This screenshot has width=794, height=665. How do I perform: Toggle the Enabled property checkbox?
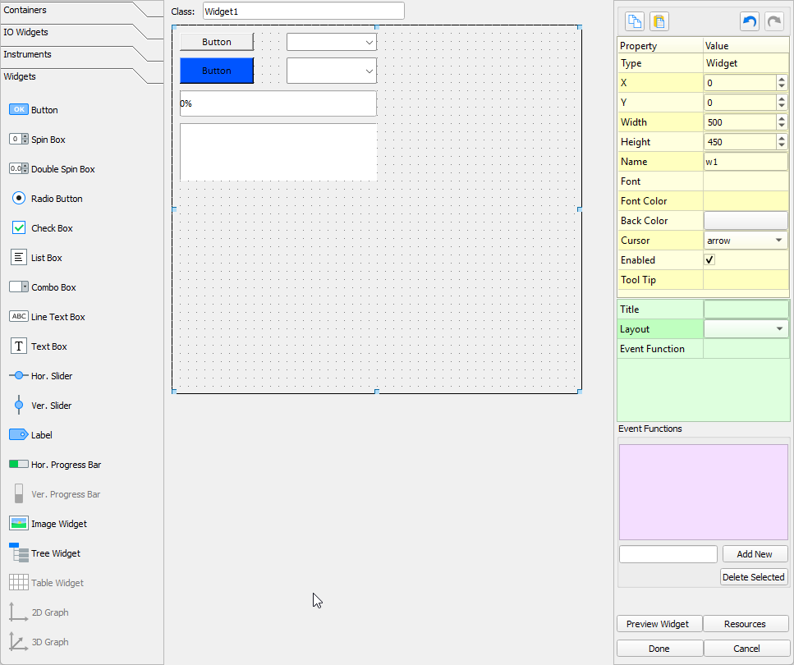point(709,259)
